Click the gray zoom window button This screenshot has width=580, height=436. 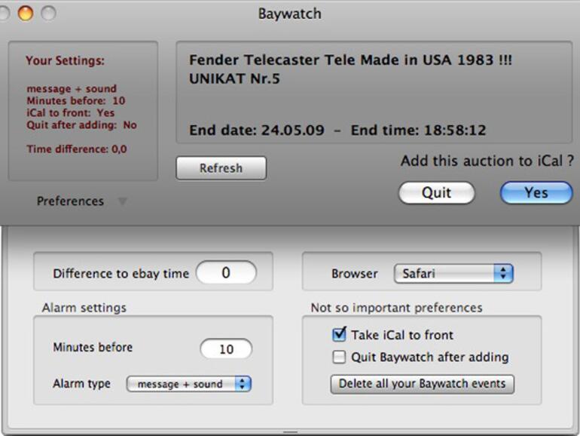48,13
